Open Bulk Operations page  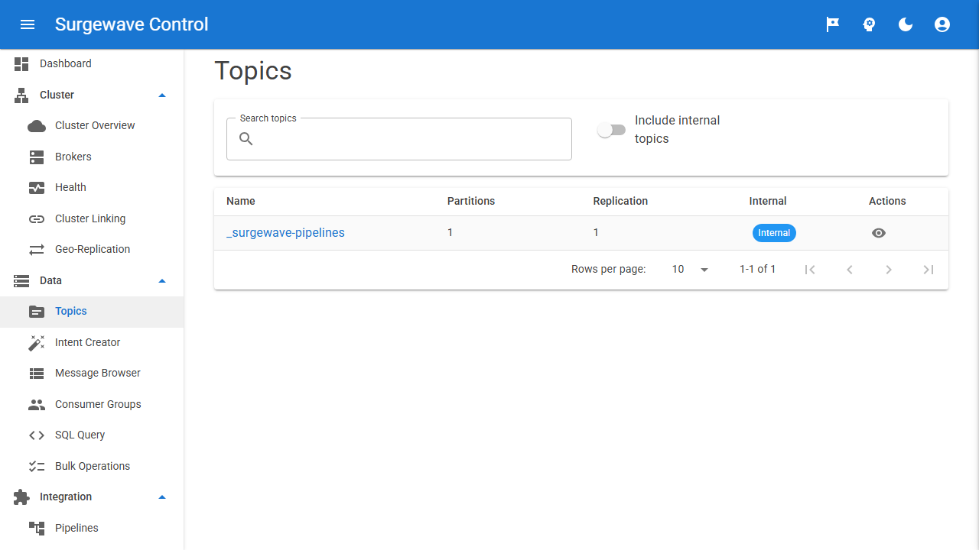pyautogui.click(x=92, y=466)
